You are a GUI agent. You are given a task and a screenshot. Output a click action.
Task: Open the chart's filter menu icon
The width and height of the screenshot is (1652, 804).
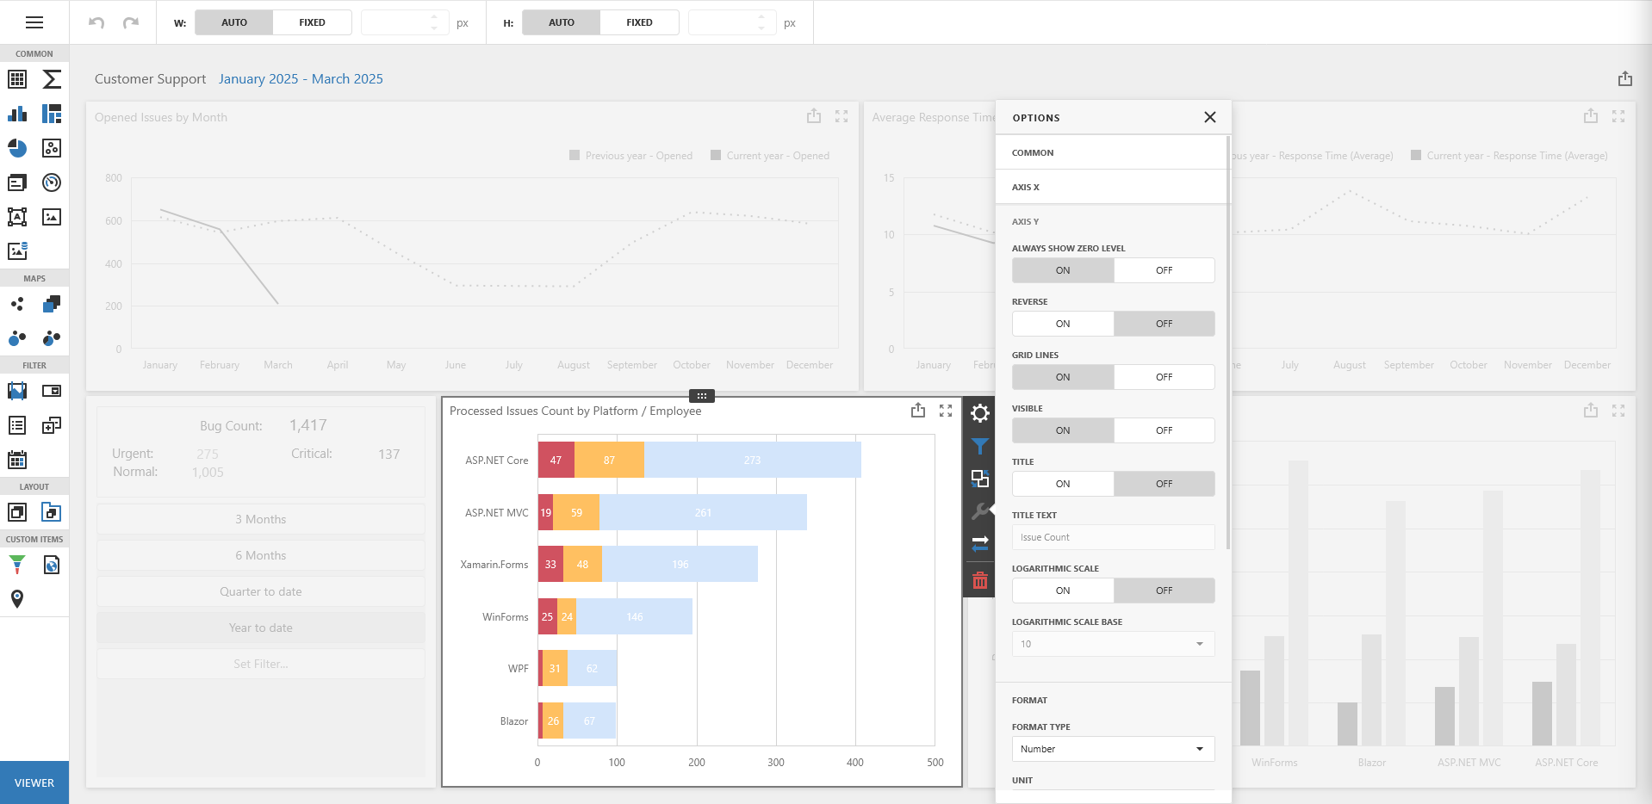(979, 446)
